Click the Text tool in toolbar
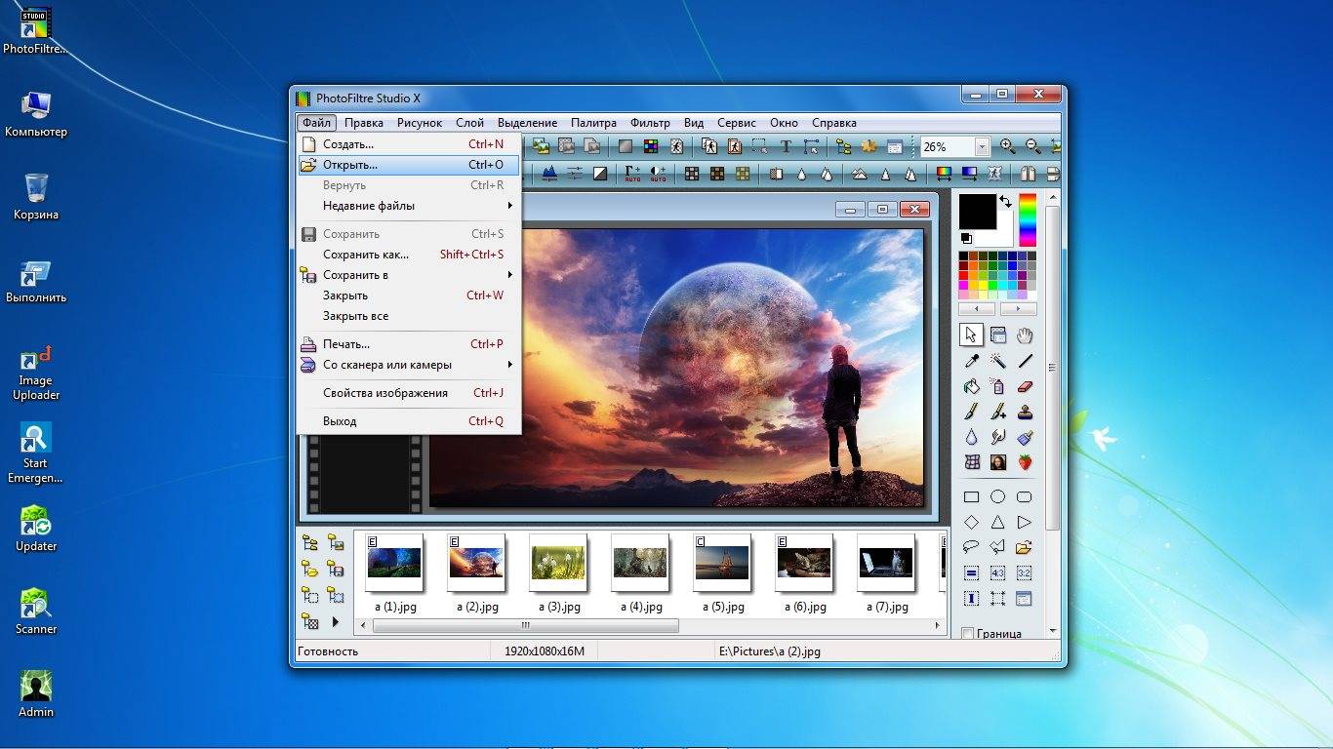 pos(786,147)
